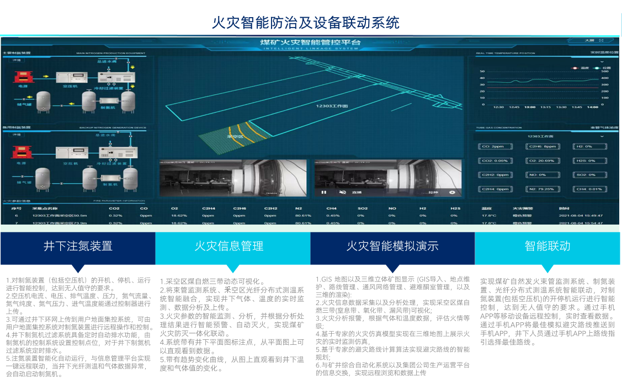Click the 火灾预警 column header
This screenshot has width=622, height=384.
click(523, 208)
